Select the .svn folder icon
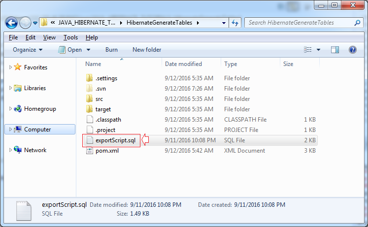Viewport: 368px width, 227px height. pyautogui.click(x=90, y=88)
